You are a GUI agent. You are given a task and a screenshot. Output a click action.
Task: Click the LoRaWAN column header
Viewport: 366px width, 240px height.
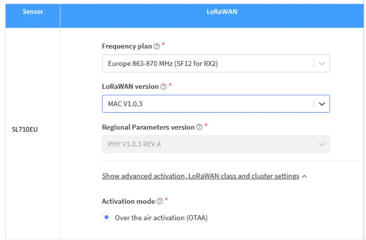(222, 12)
